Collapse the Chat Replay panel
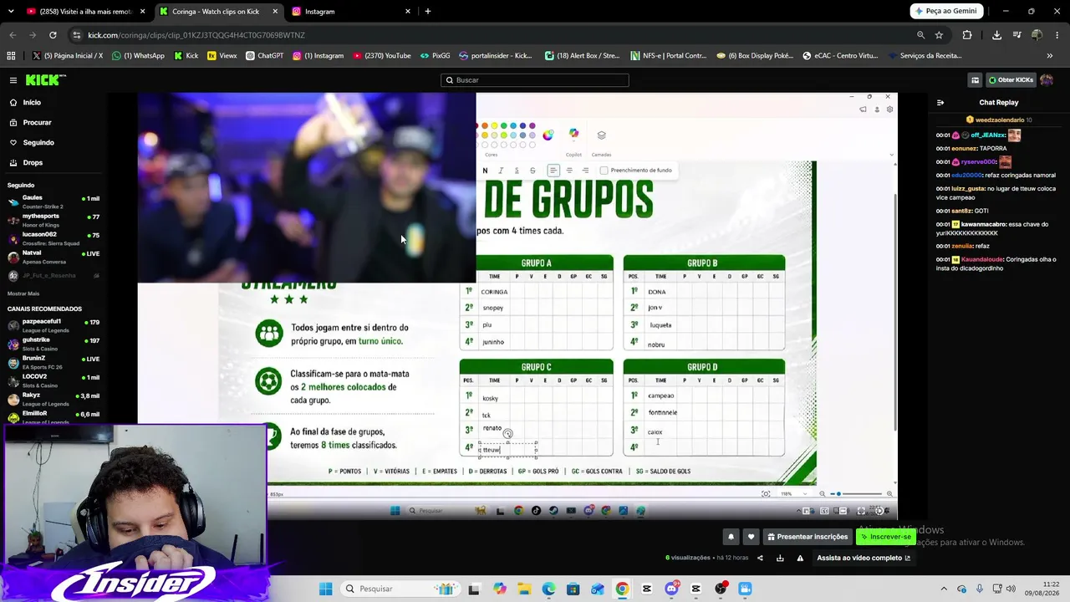Image resolution: width=1070 pixels, height=602 pixels. pyautogui.click(x=940, y=103)
